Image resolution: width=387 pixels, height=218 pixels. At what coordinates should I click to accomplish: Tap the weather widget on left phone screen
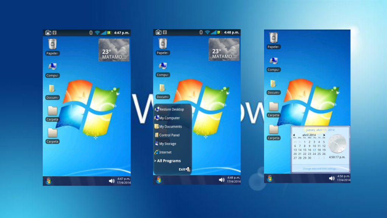[x=114, y=49]
